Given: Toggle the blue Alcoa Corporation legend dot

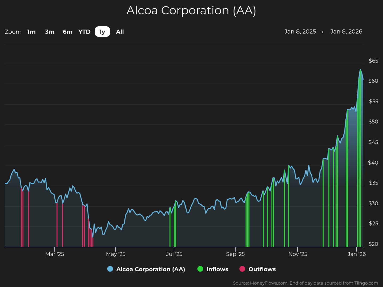Looking at the screenshot, I should (x=110, y=269).
